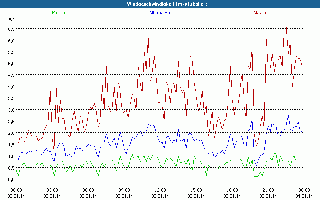This screenshot has height=200, width=320.
Task: Select the 21:00 time axis label
Action: click(x=268, y=190)
